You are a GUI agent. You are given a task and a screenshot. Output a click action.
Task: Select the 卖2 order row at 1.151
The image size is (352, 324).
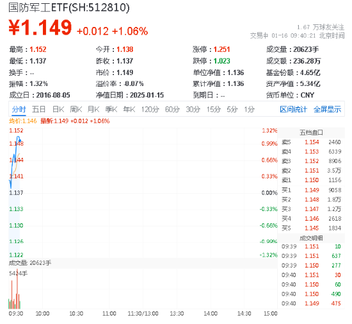311,171
